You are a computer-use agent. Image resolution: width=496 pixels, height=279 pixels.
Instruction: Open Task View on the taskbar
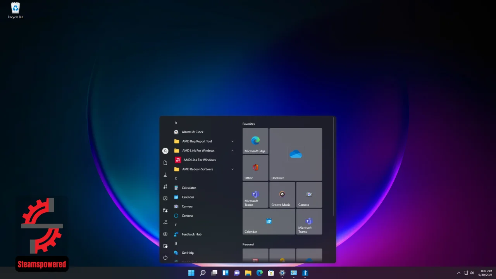pyautogui.click(x=214, y=273)
